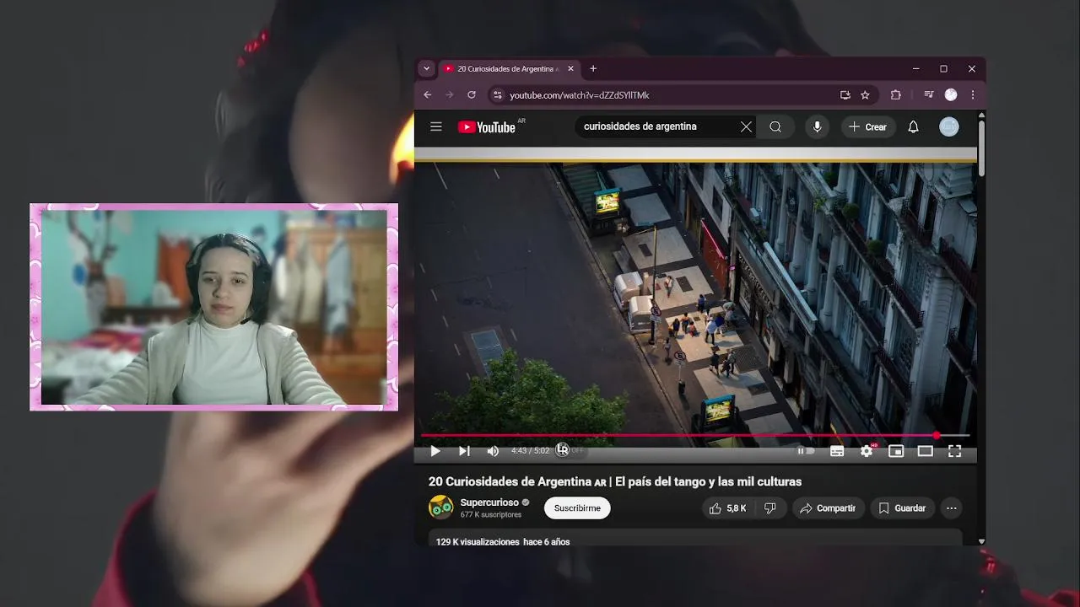Like the video with 5,8 K
The width and height of the screenshot is (1080, 607).
point(727,508)
